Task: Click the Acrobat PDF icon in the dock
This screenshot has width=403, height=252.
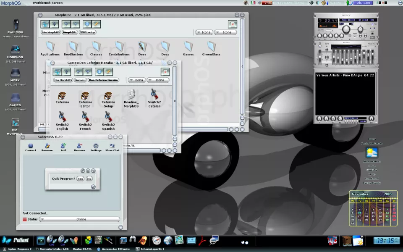Action: click(203, 240)
